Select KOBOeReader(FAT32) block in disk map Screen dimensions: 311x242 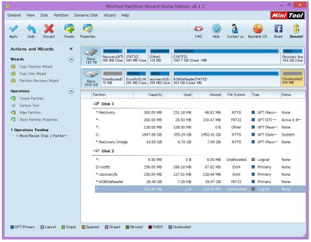coord(226,79)
